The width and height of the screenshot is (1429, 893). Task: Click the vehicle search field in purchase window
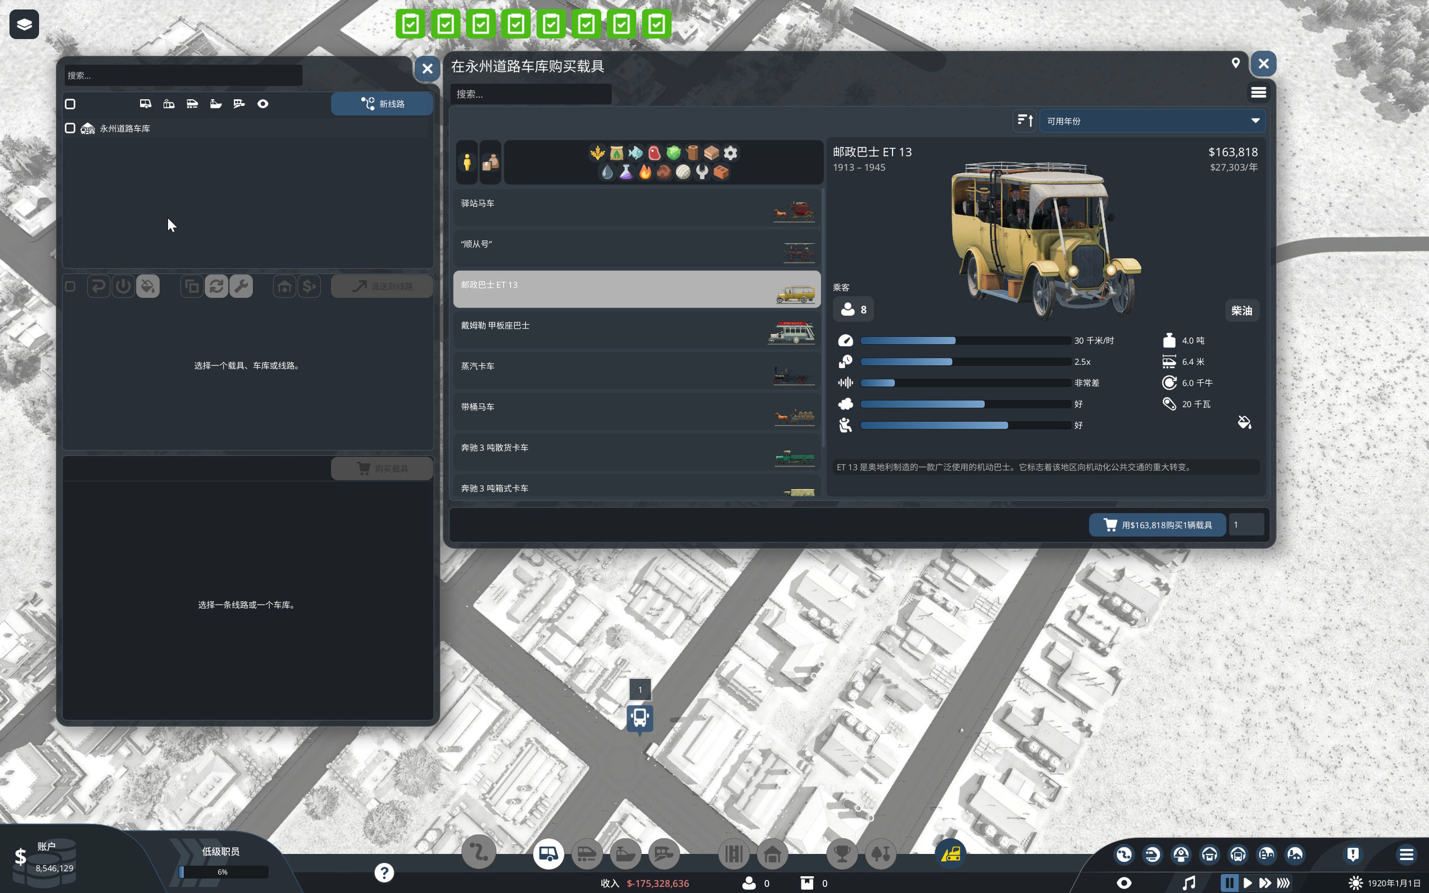pyautogui.click(x=531, y=94)
